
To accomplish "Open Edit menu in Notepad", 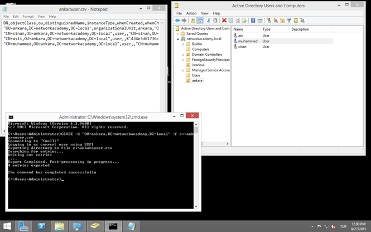I will [x=16, y=17].
